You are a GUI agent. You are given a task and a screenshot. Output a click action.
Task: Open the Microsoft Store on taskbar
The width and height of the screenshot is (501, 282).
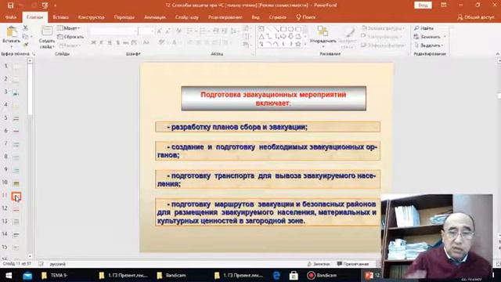294,275
